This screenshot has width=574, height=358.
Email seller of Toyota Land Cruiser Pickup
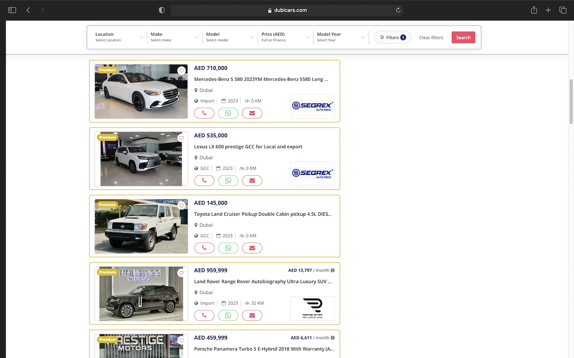click(x=252, y=248)
